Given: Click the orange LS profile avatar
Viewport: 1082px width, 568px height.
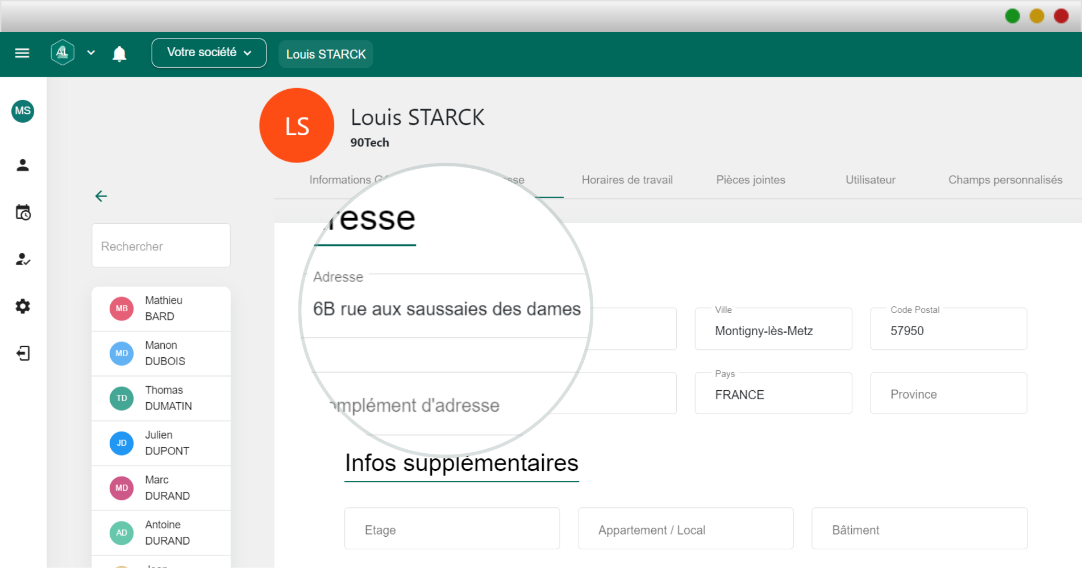Looking at the screenshot, I should (297, 126).
